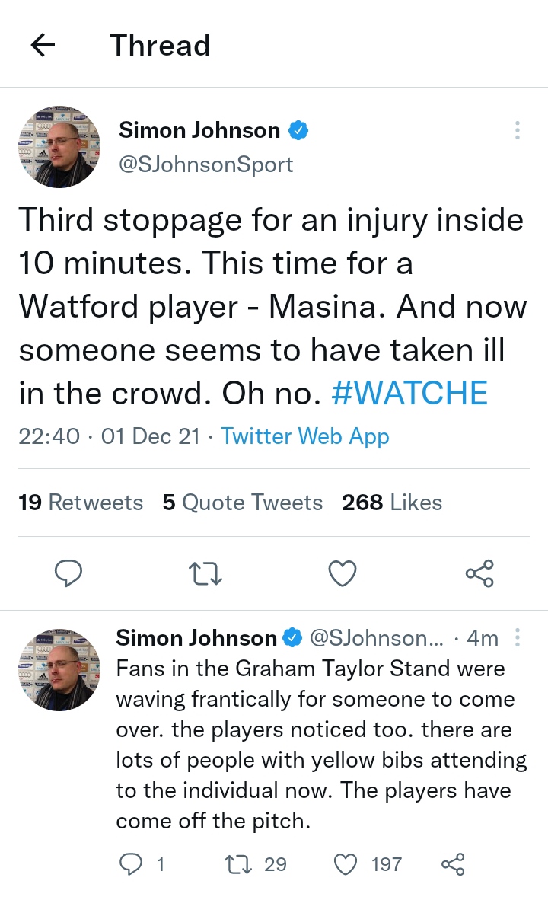Share the main tweet

pyautogui.click(x=479, y=573)
